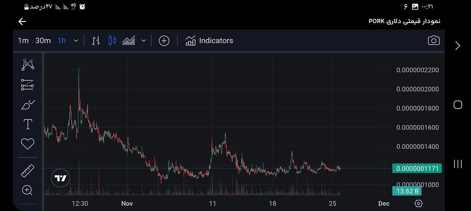Click the Dec label on time axis
471x211 pixels.
384,204
